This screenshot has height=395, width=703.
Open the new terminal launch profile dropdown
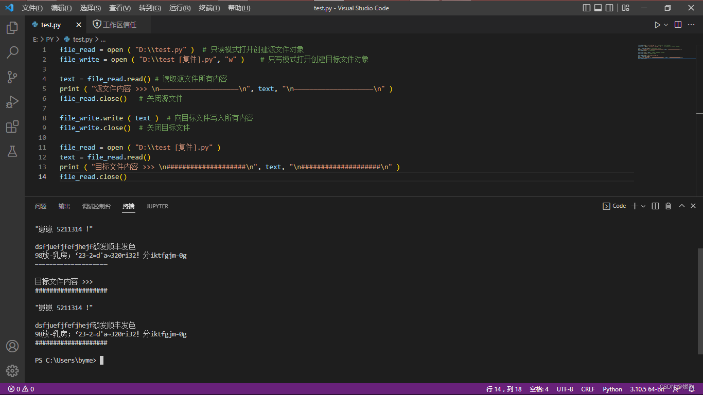point(643,206)
